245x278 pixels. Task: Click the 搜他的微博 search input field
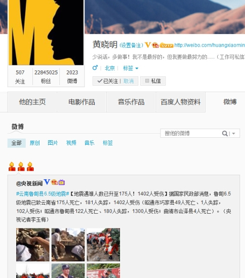(191, 133)
